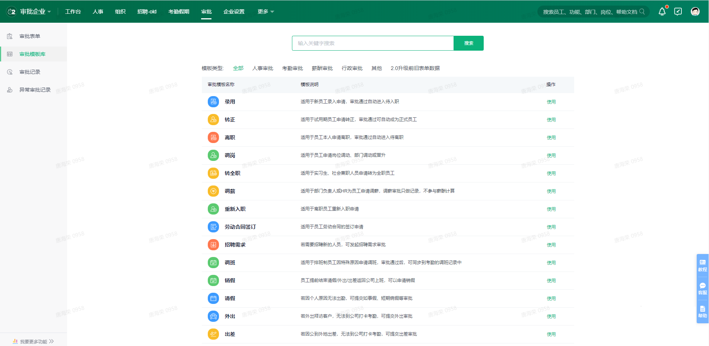Open the notification bell
Image resolution: width=709 pixels, height=346 pixels.
662,12
